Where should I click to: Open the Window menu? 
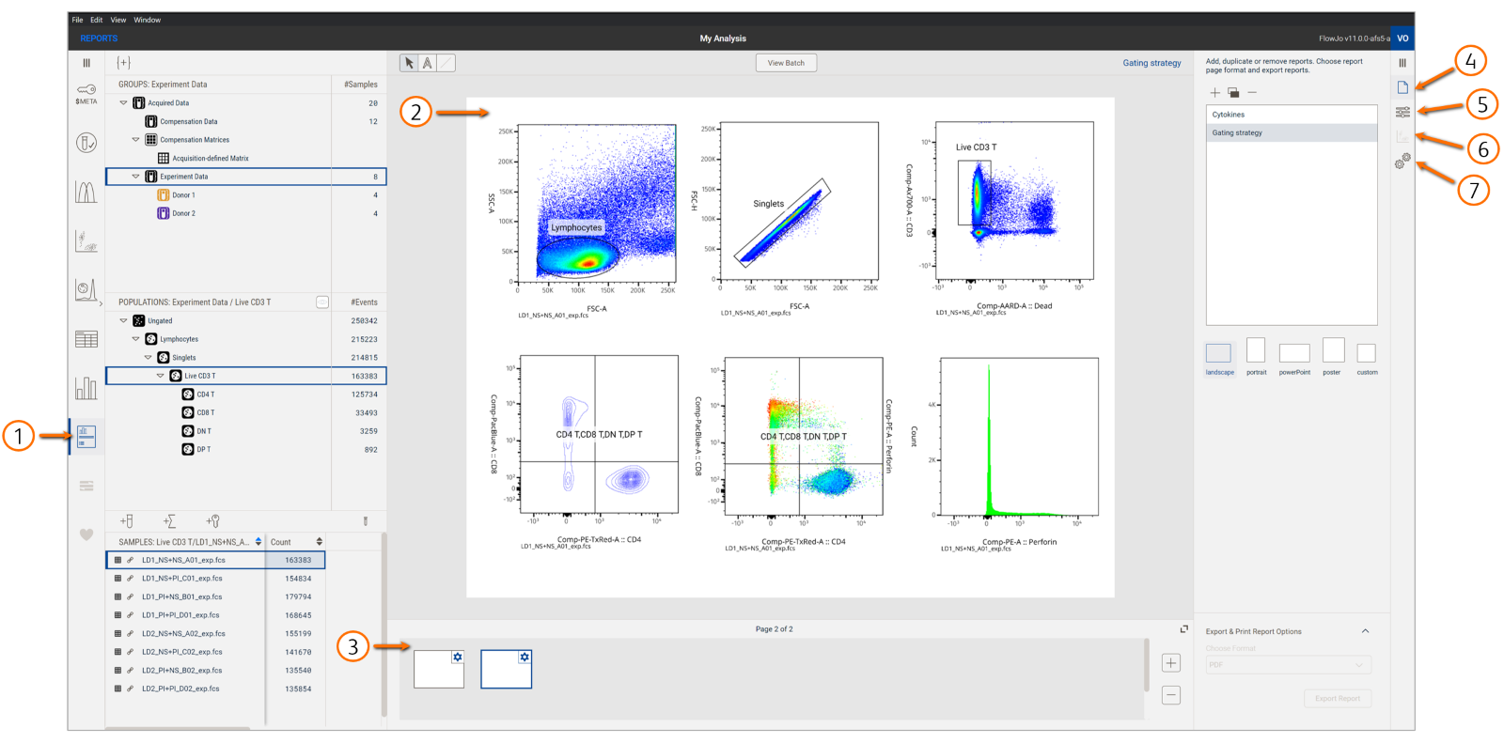(147, 20)
